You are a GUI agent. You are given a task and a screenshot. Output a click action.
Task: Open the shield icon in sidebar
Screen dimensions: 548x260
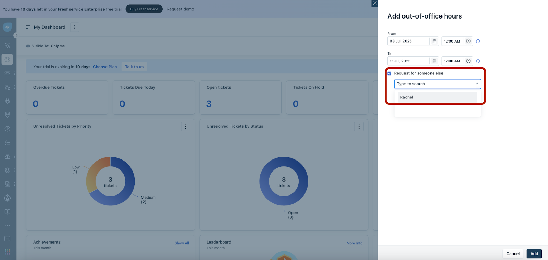tap(7, 115)
